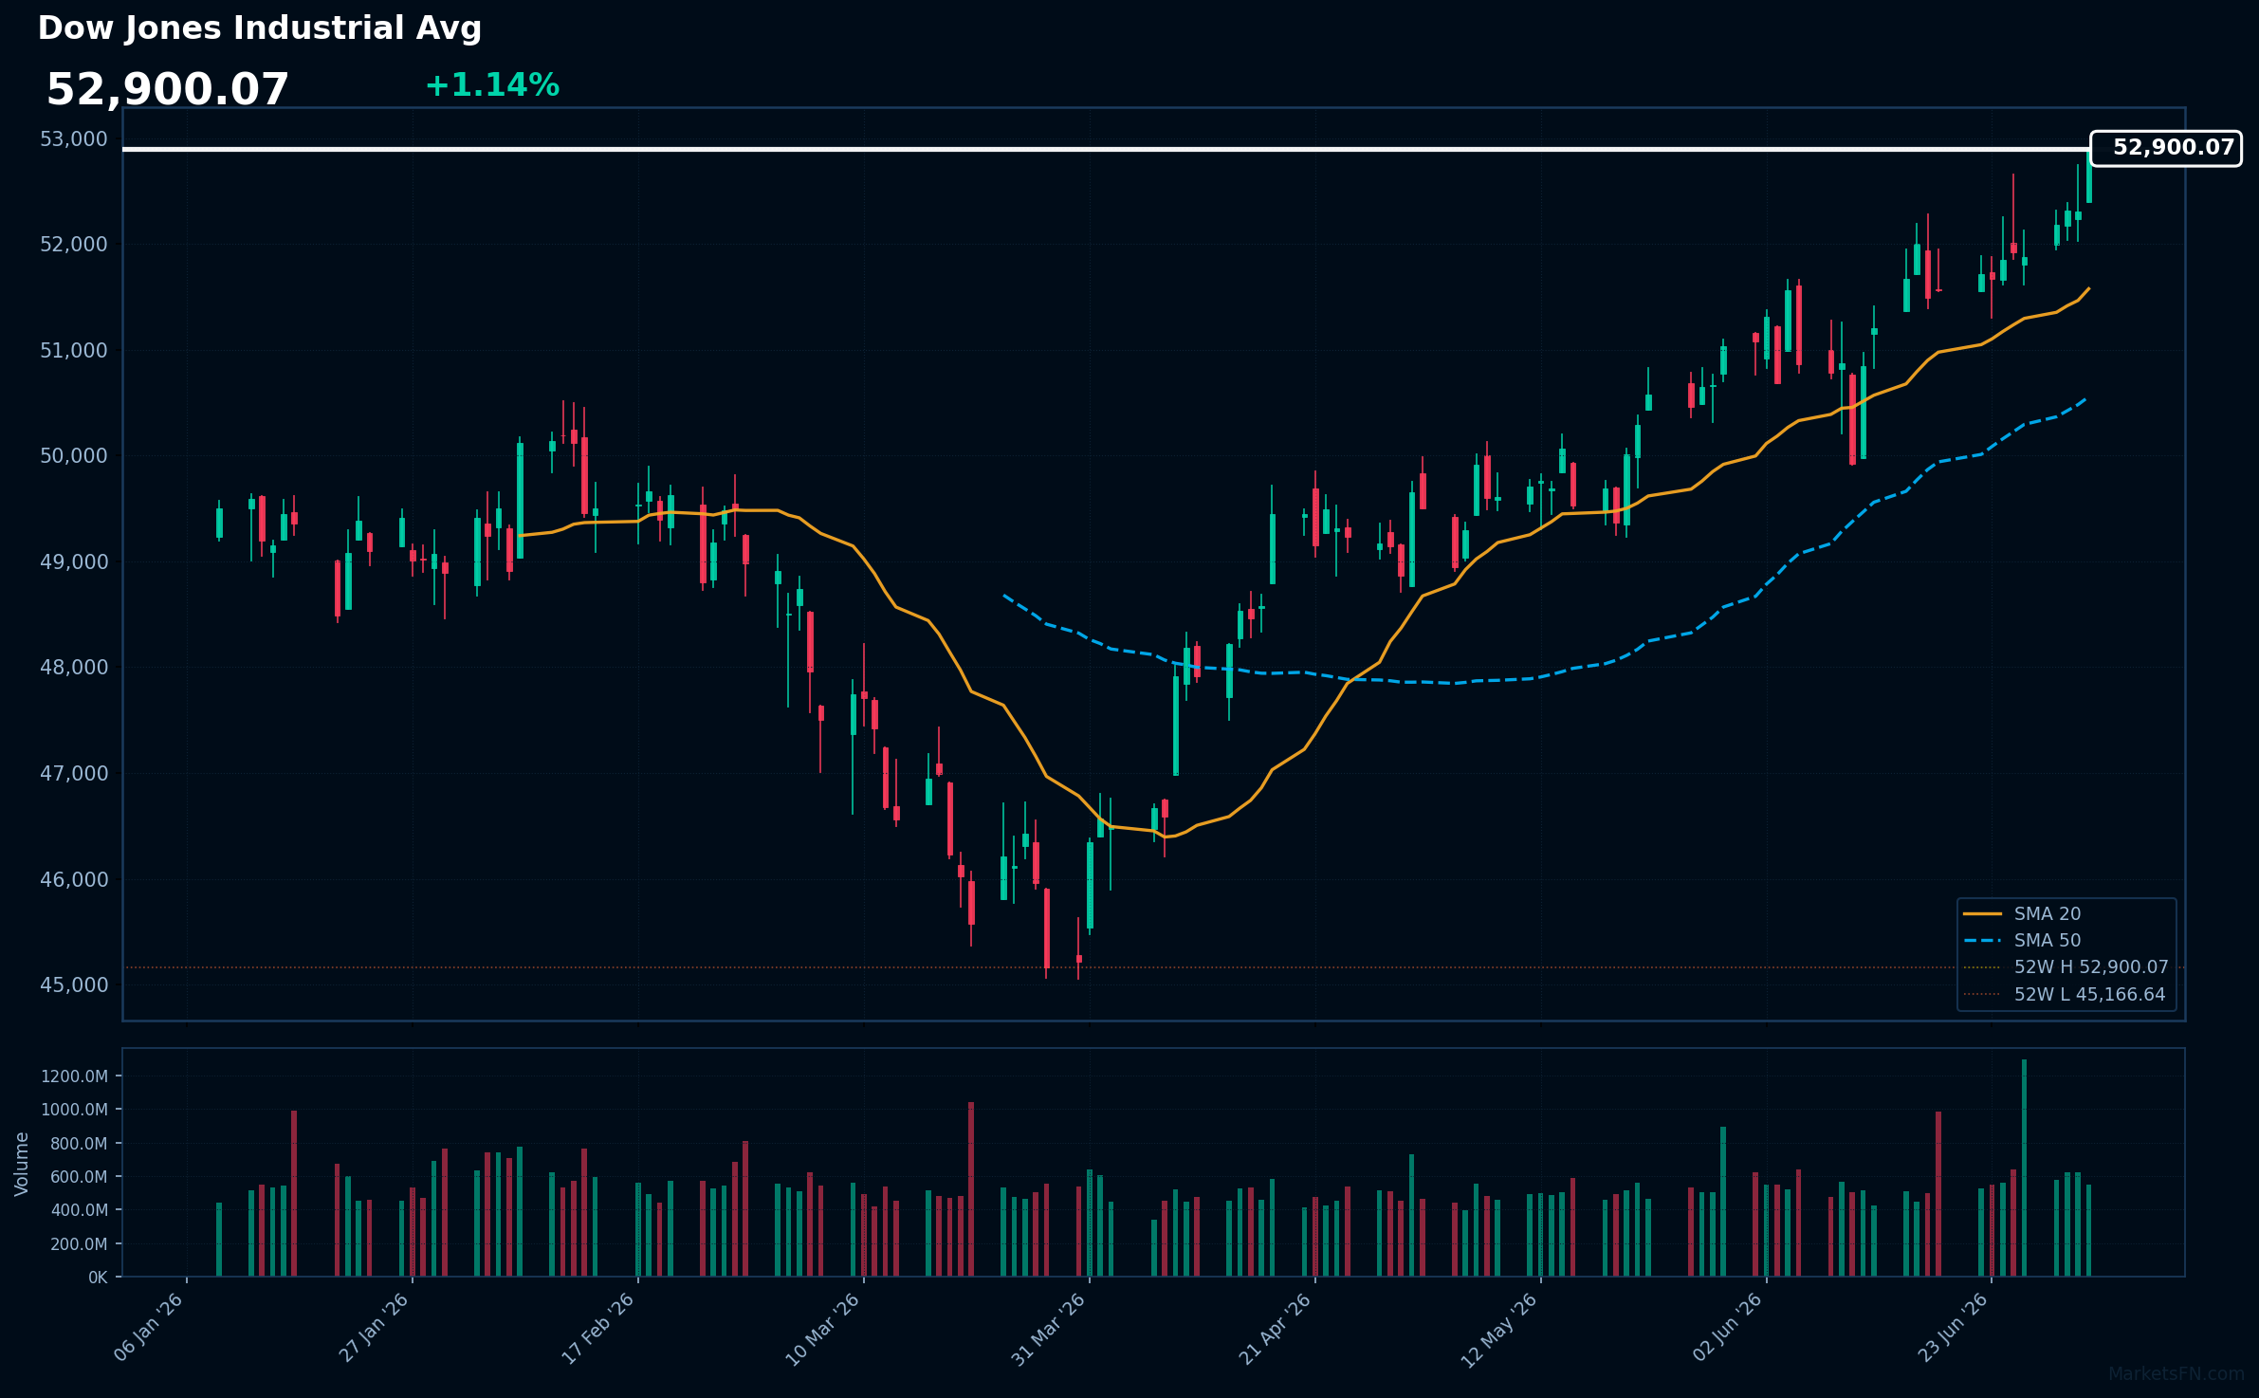The width and height of the screenshot is (2259, 1398).
Task: Click the +1.14% change percentage
Action: [492, 85]
